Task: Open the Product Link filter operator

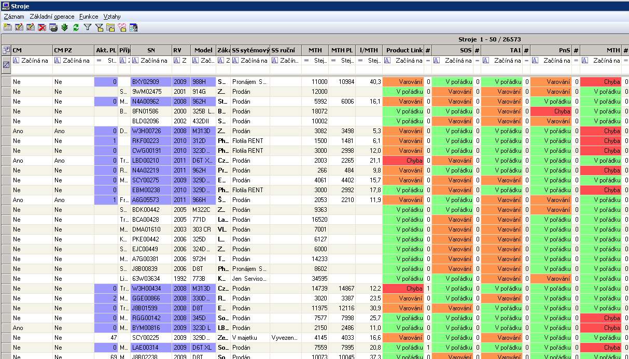Action: click(387, 61)
